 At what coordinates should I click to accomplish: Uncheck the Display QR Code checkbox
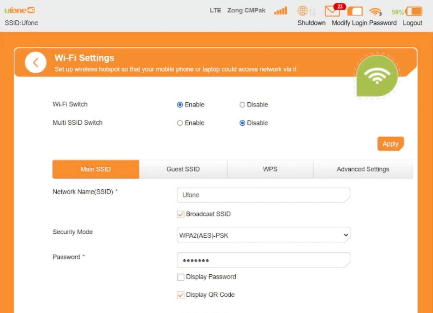coord(181,295)
